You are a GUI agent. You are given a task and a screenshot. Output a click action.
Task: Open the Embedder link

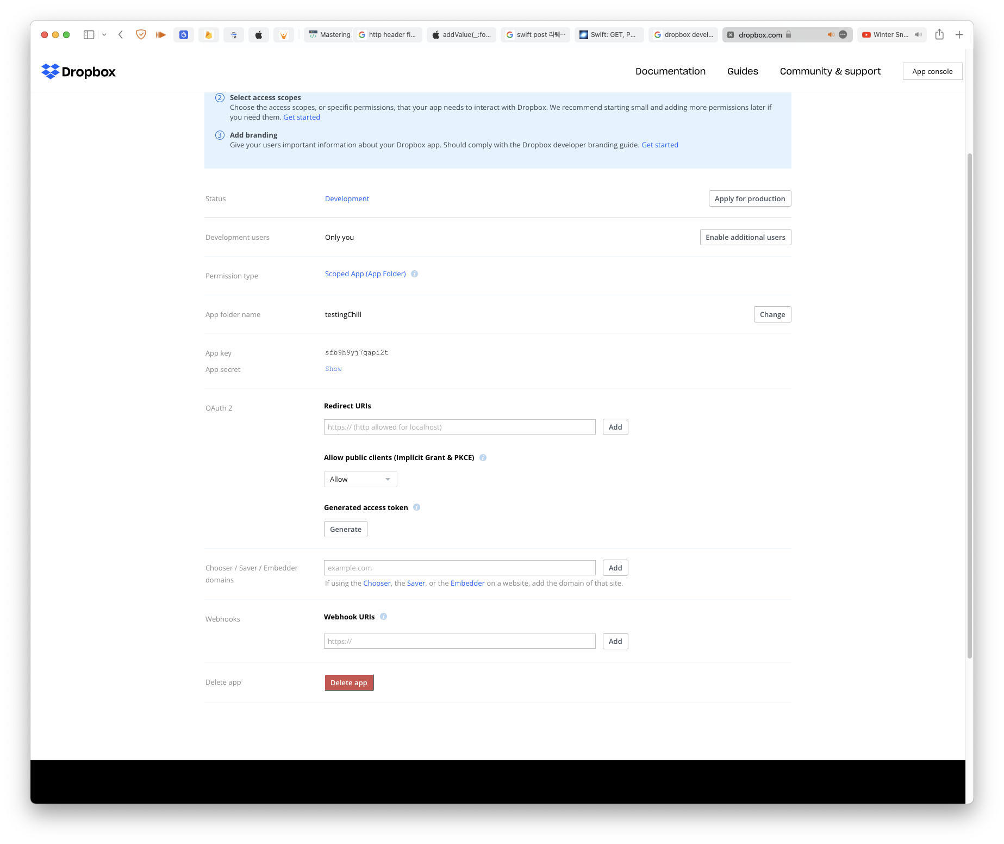(467, 583)
